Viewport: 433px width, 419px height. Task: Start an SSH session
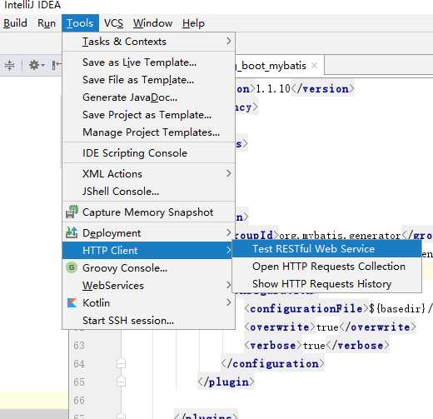coord(149,321)
